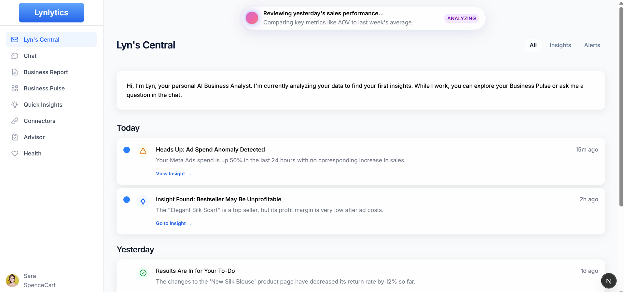This screenshot has width=624, height=292.
Task: Click Sara's profile avatar thumbnail
Action: [12, 280]
